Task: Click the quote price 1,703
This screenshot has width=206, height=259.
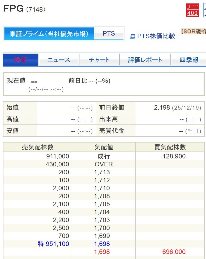Action: tap(102, 220)
